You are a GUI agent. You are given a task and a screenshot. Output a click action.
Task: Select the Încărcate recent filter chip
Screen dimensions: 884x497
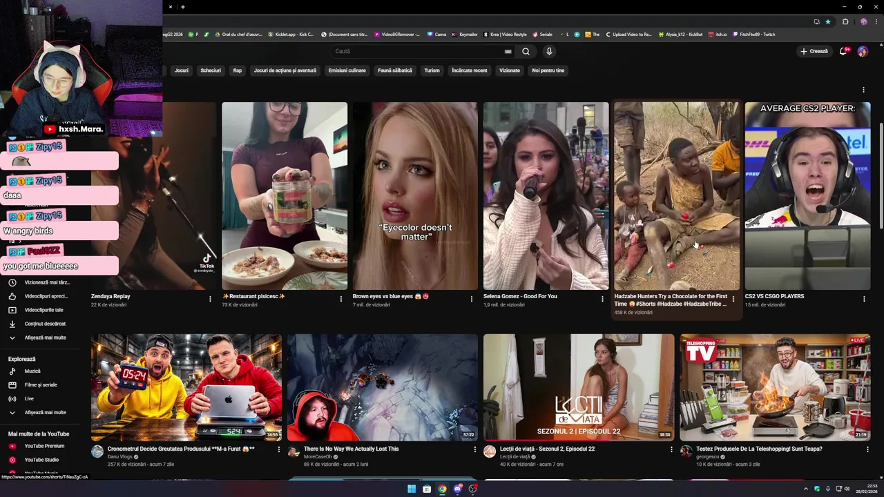[x=470, y=70]
